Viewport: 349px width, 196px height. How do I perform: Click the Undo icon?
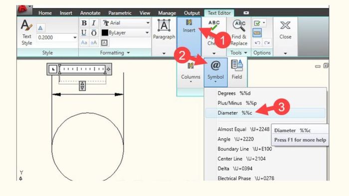(258, 43)
